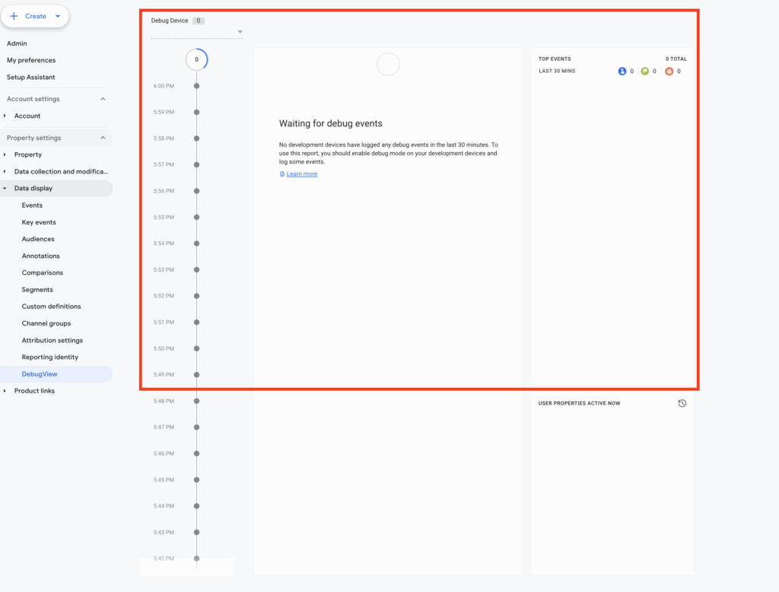
Task: Select the 5:49 PM timeline marker
Action: [197, 375]
